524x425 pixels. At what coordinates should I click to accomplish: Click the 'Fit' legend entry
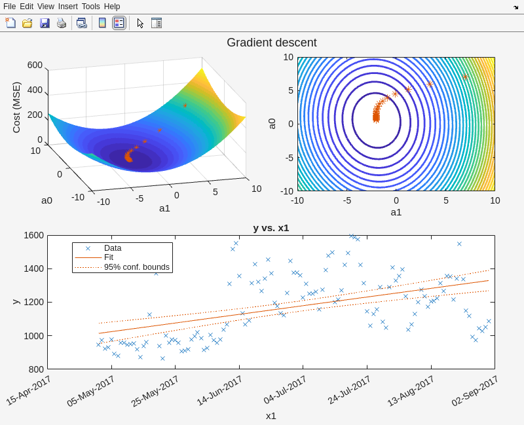tap(110, 257)
